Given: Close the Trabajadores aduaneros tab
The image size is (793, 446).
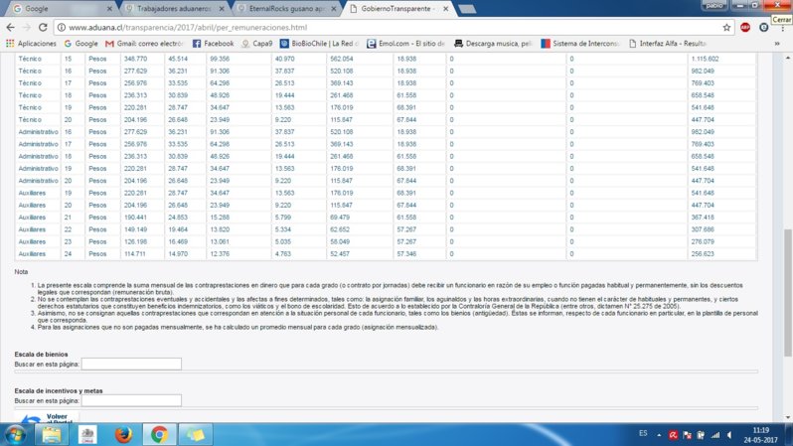Looking at the screenshot, I should click(222, 9).
